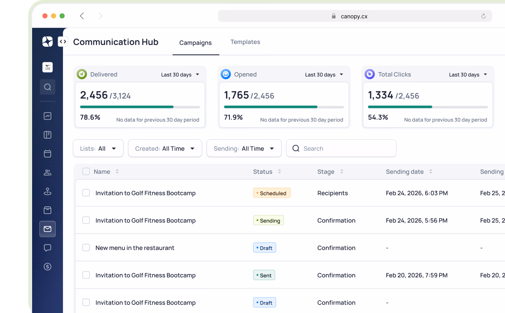Click the 2,456 /3,124 delivered count
The width and height of the screenshot is (505, 313).
[x=105, y=95]
